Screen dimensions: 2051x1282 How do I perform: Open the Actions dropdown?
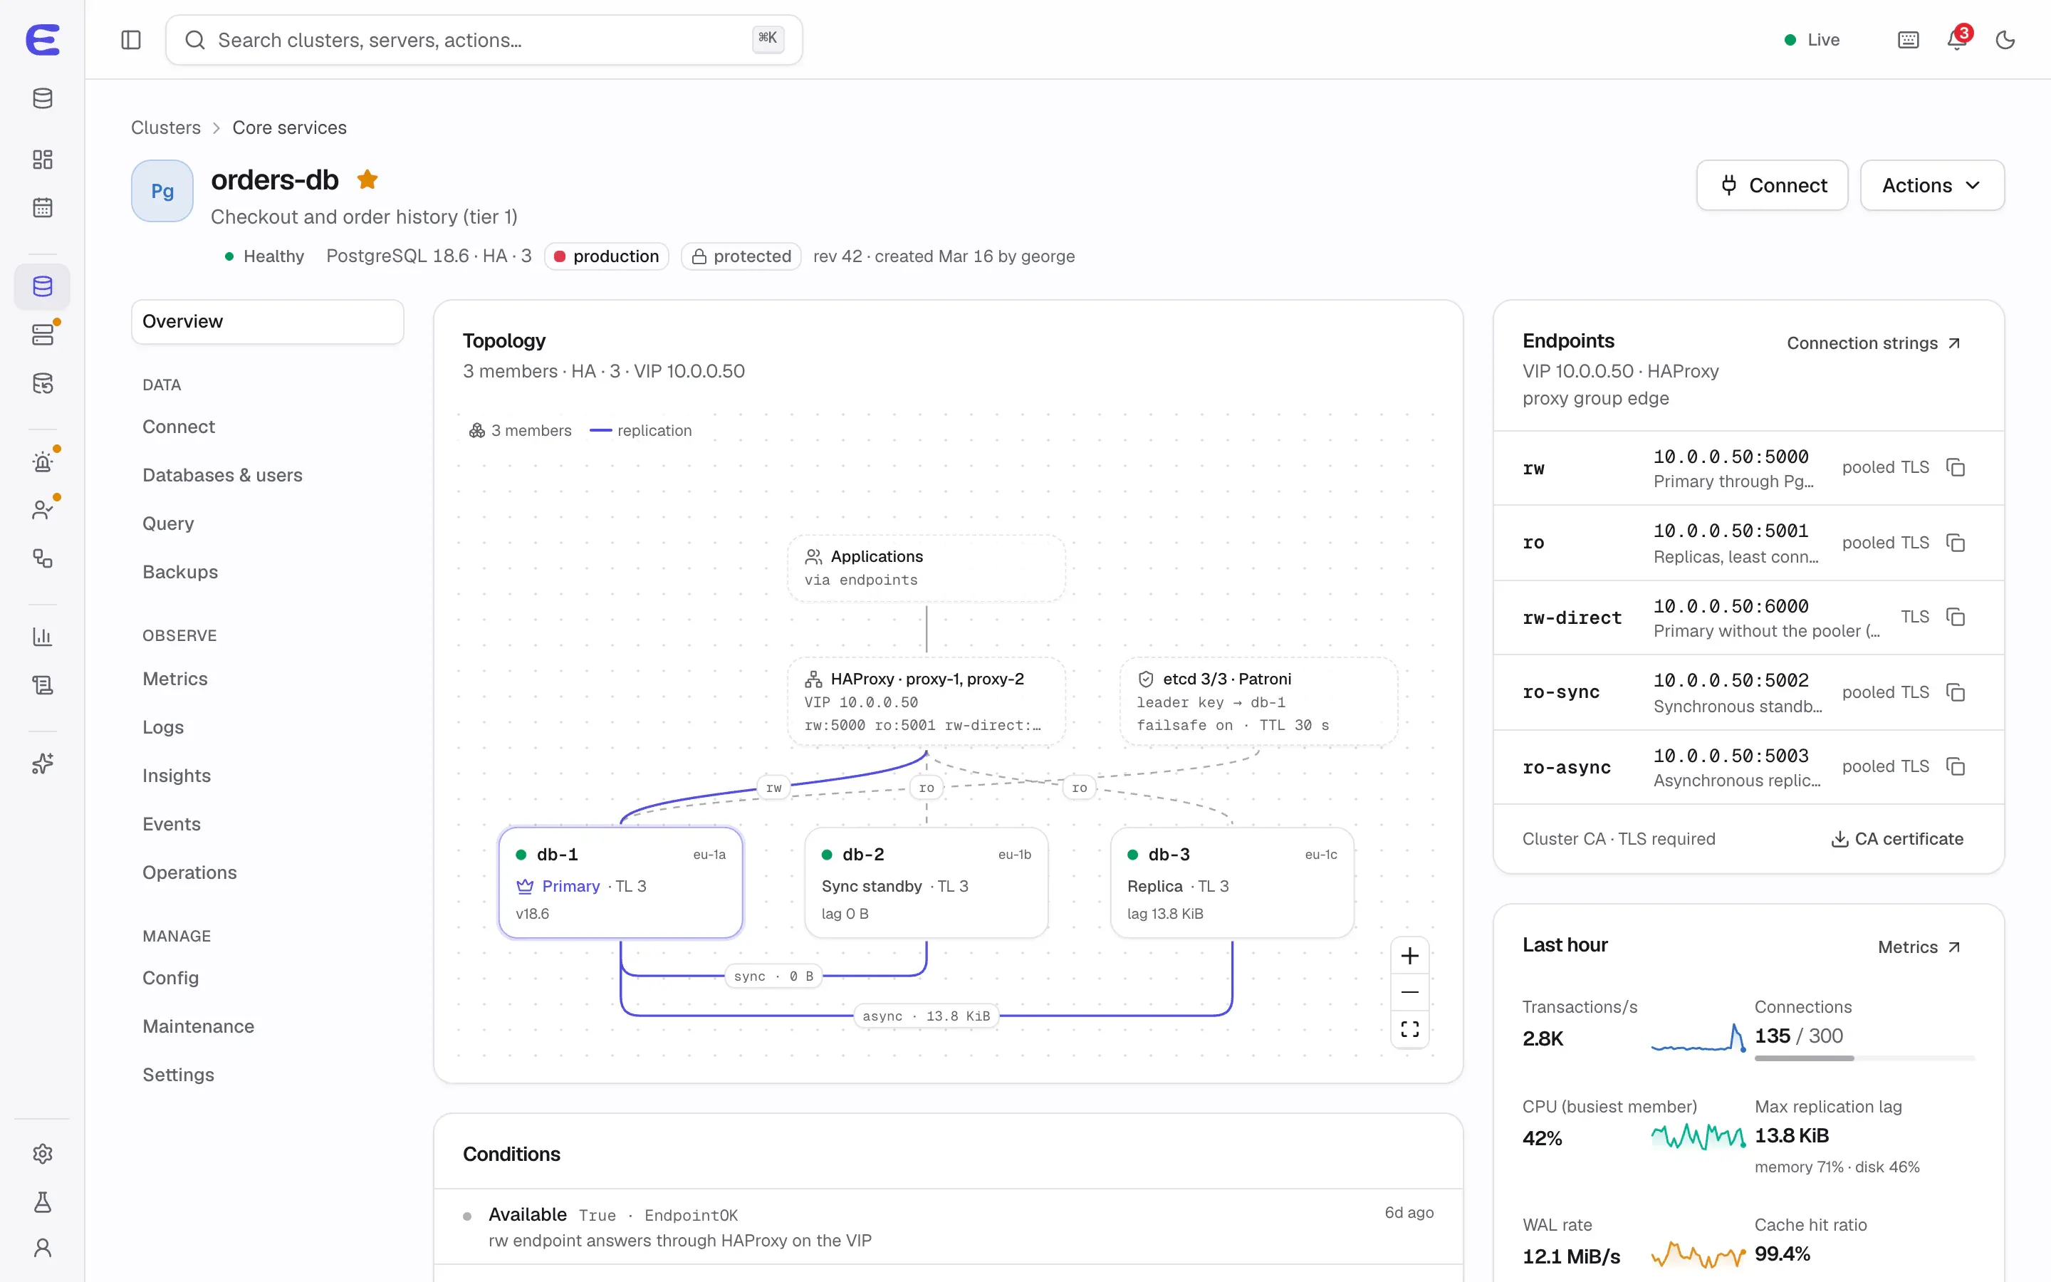1931,185
